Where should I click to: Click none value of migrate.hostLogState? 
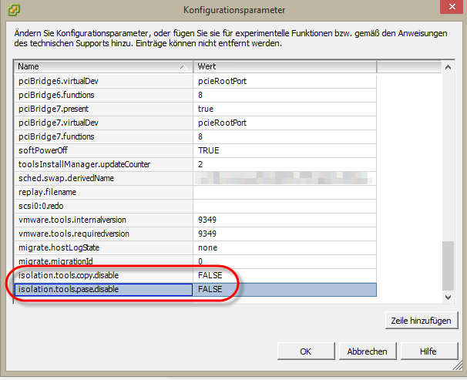click(x=285, y=247)
